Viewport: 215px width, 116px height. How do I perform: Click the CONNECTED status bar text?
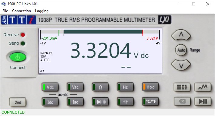[x=13, y=112]
